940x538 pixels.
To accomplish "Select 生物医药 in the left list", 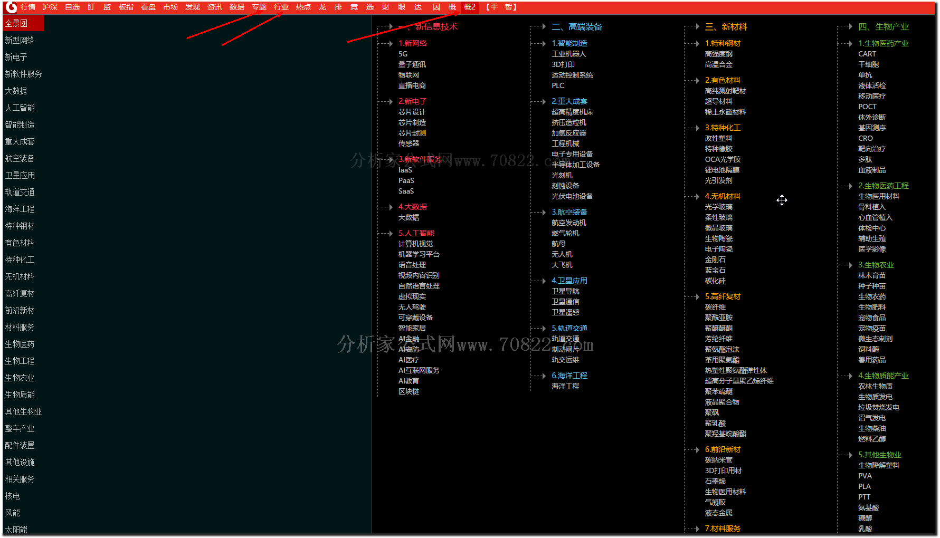I will pos(20,344).
